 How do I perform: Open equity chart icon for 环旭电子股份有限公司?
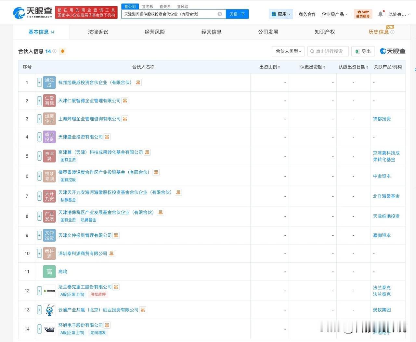(x=107, y=325)
